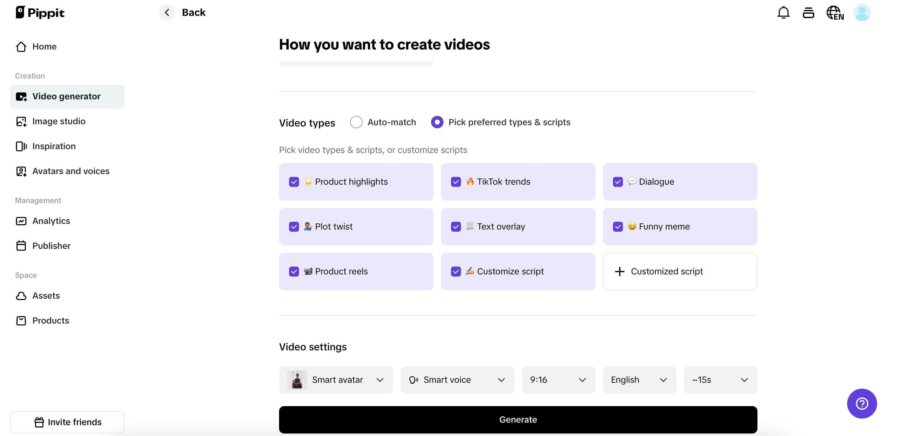Open the Image studio tool
This screenshot has width=897, height=436.
click(x=59, y=121)
